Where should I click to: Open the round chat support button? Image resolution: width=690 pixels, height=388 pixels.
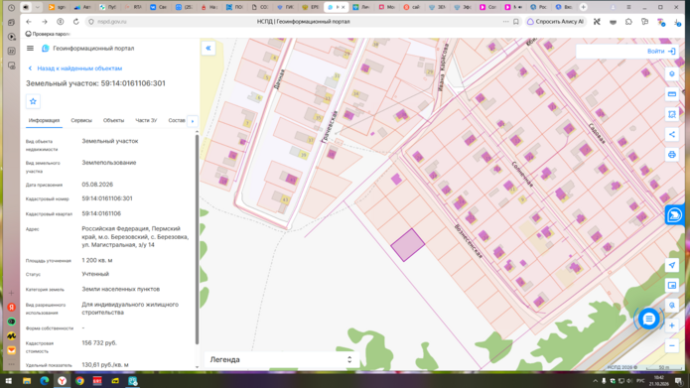pyautogui.click(x=648, y=319)
